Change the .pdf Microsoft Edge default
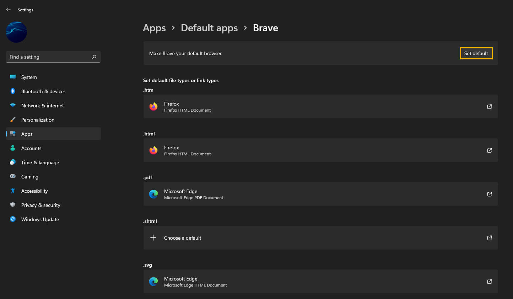 click(320, 194)
